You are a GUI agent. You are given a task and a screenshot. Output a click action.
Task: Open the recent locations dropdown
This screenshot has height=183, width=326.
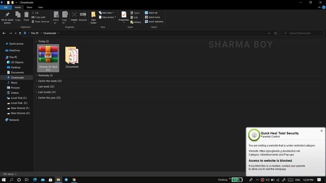tap(15, 33)
